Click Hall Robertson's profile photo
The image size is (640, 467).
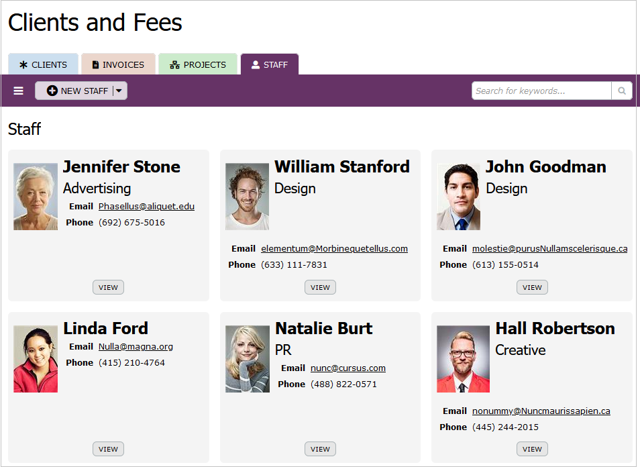(463, 359)
